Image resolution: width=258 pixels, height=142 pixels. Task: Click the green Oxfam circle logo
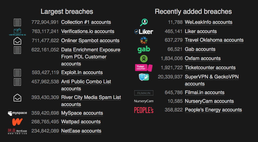(x=144, y=59)
